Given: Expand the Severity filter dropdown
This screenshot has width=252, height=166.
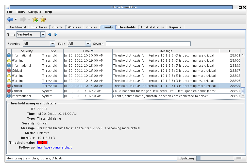Looking at the screenshot, I should click(53, 44).
